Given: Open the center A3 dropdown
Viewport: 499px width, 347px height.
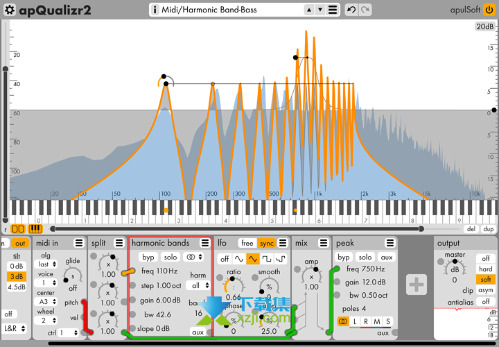Looking at the screenshot, I should click(x=46, y=301).
